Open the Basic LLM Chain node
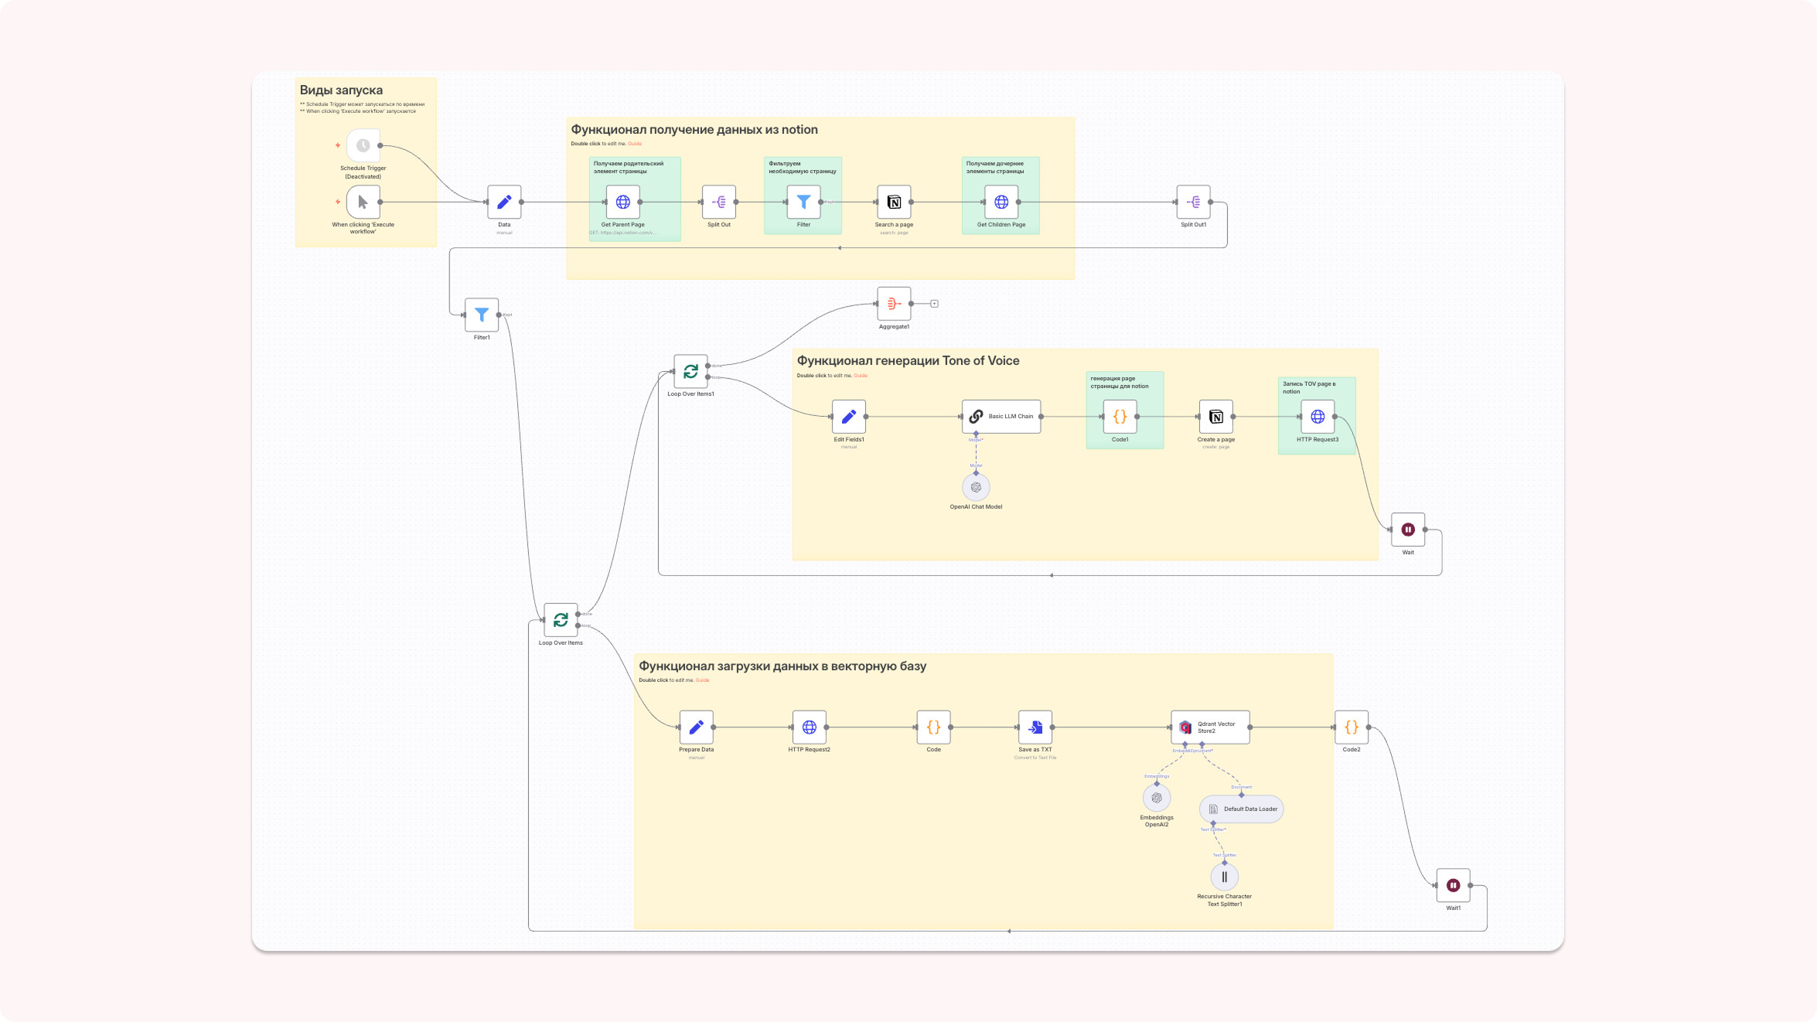1817x1022 pixels. [x=1001, y=416]
